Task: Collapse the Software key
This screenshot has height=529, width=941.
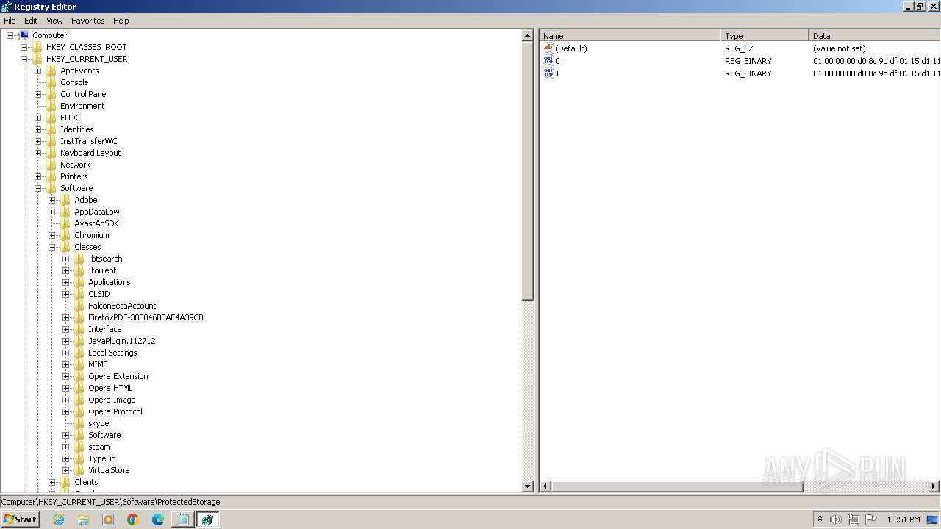Action: tap(38, 188)
